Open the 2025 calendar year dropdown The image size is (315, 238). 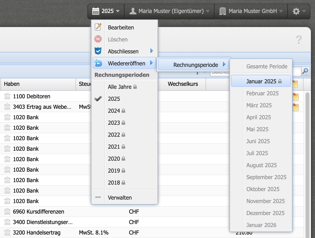click(106, 11)
